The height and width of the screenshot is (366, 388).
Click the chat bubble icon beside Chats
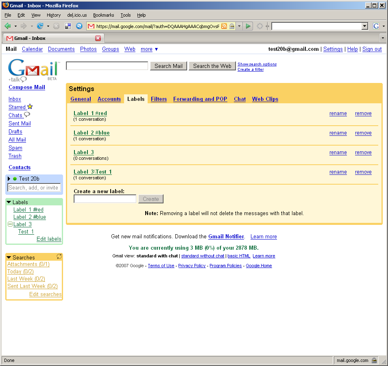27,115
